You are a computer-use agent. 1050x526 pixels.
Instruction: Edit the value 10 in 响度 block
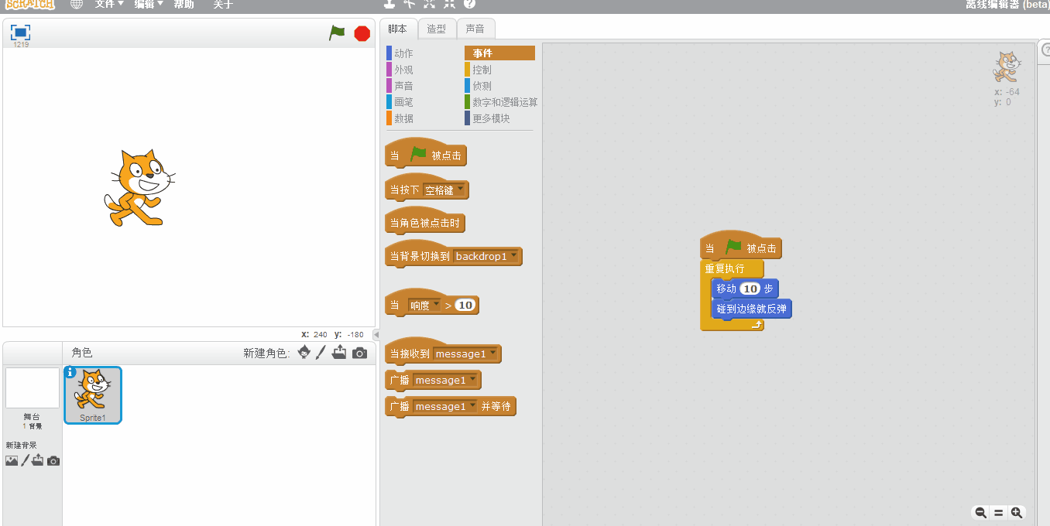coord(465,306)
